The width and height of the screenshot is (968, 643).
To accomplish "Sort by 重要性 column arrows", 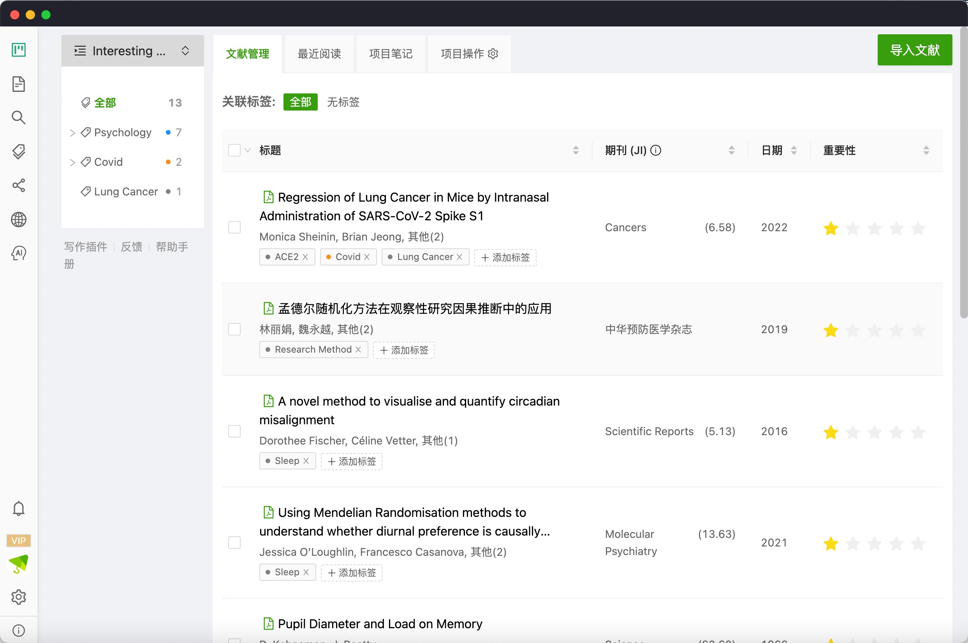I will tap(926, 151).
